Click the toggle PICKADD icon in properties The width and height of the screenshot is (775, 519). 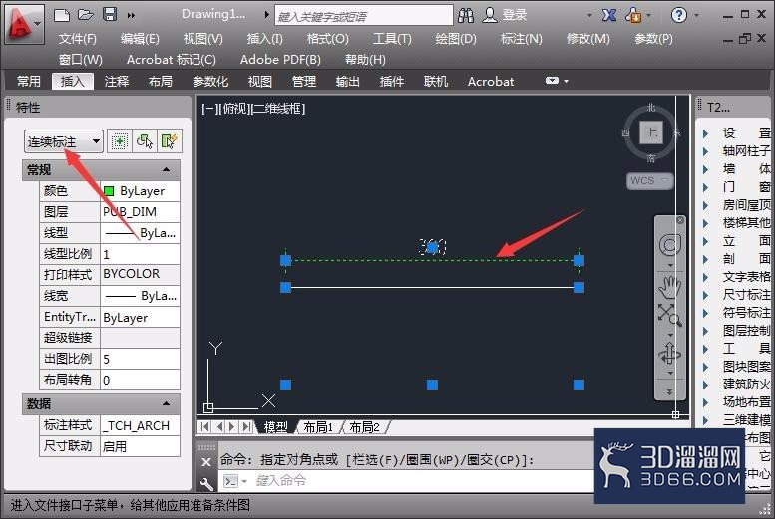tap(119, 141)
